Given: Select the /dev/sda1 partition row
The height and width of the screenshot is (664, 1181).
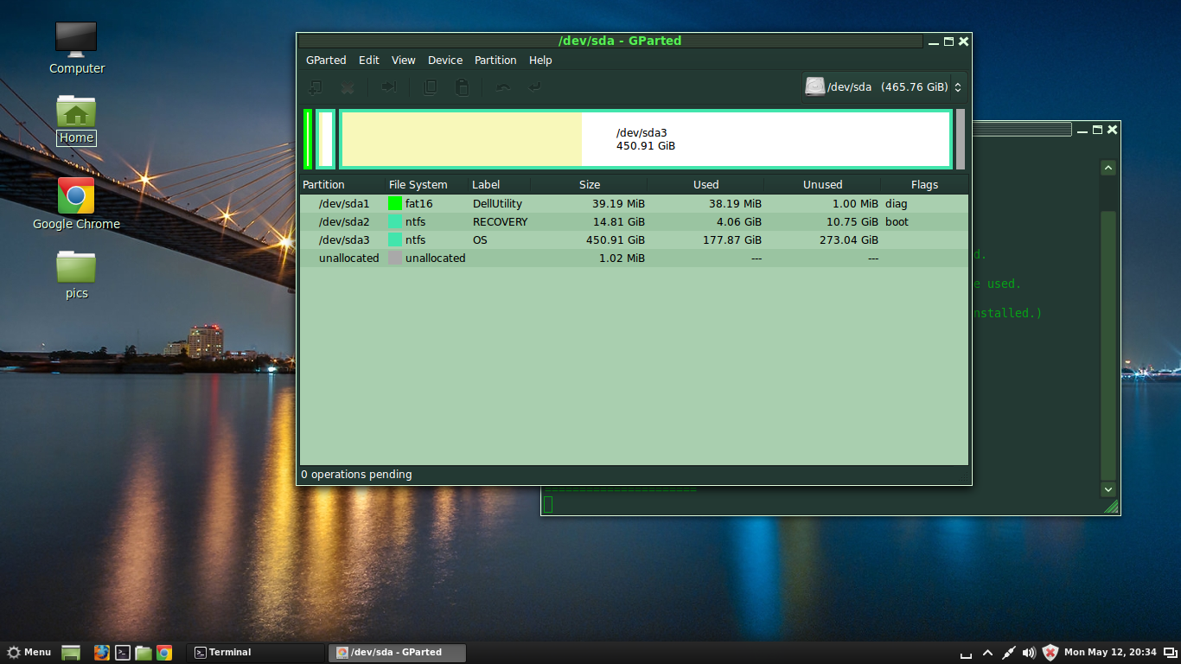Looking at the screenshot, I should tap(634, 204).
